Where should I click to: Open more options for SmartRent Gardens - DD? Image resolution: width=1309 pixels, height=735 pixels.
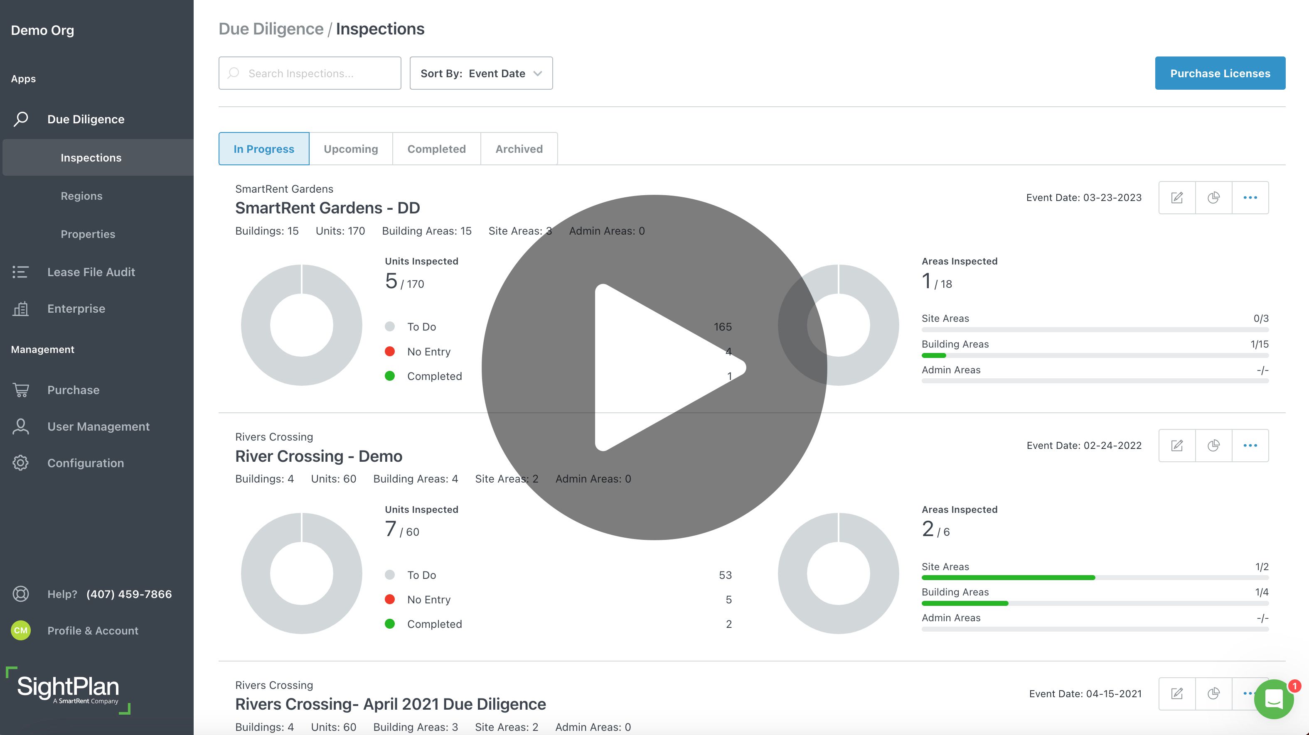click(1250, 198)
